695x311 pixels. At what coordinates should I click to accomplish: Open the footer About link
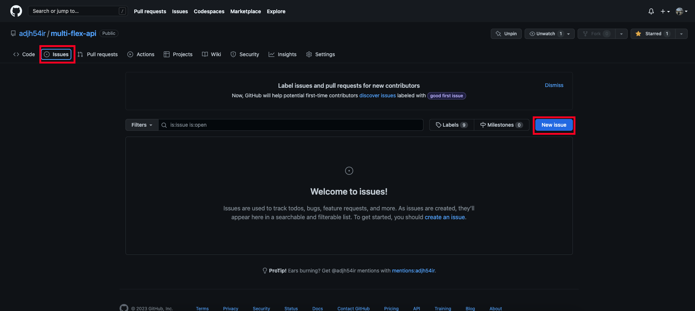click(x=496, y=308)
